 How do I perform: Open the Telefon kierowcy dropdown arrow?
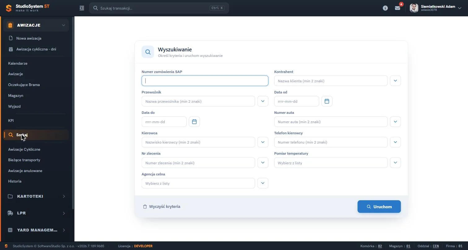[395, 142]
